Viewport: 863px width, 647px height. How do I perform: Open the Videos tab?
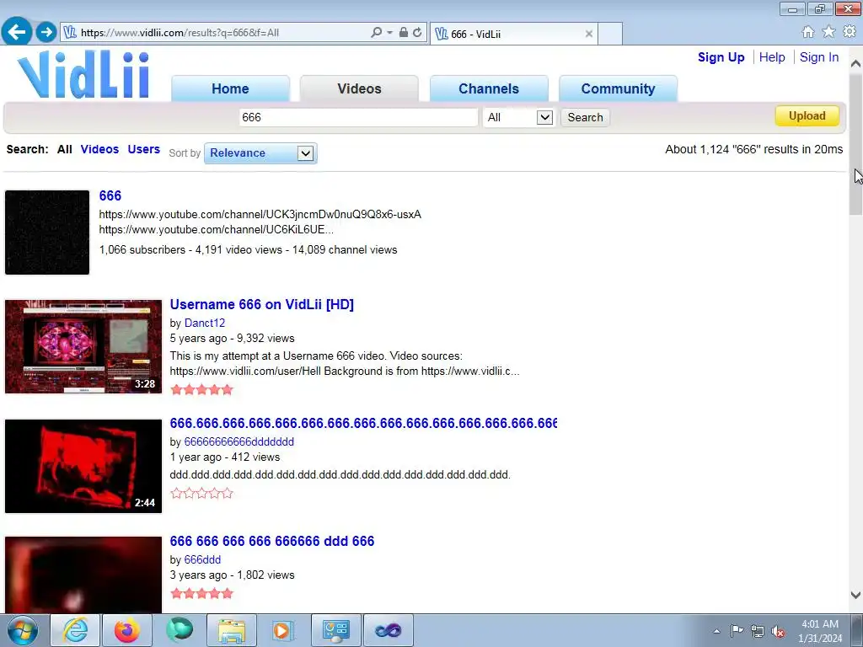359,88
